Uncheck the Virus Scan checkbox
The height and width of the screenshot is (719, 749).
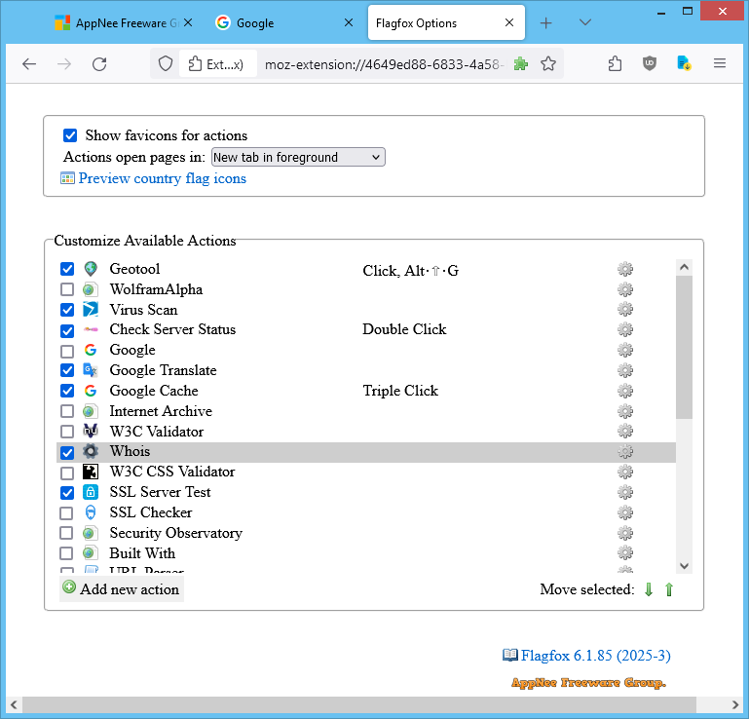click(x=67, y=310)
